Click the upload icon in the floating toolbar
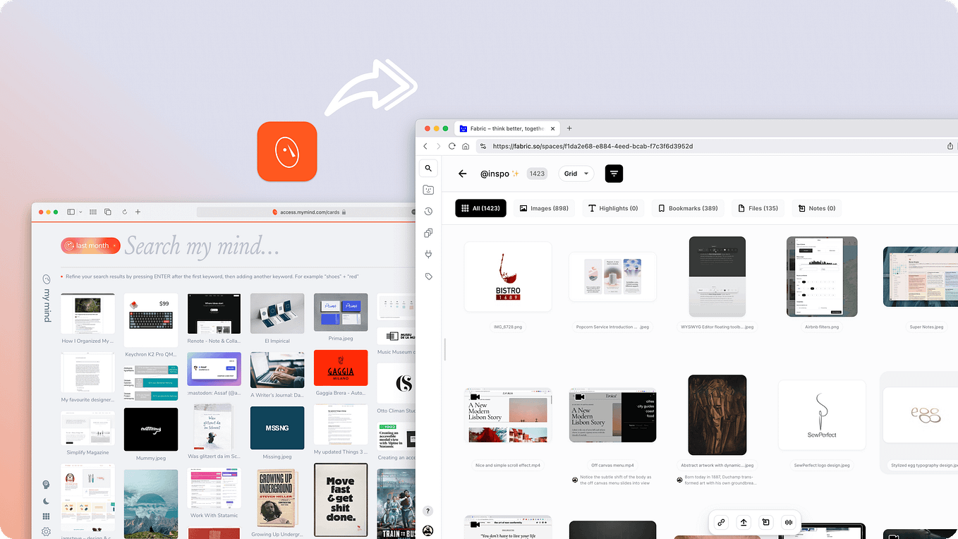The image size is (958, 539). [x=743, y=522]
